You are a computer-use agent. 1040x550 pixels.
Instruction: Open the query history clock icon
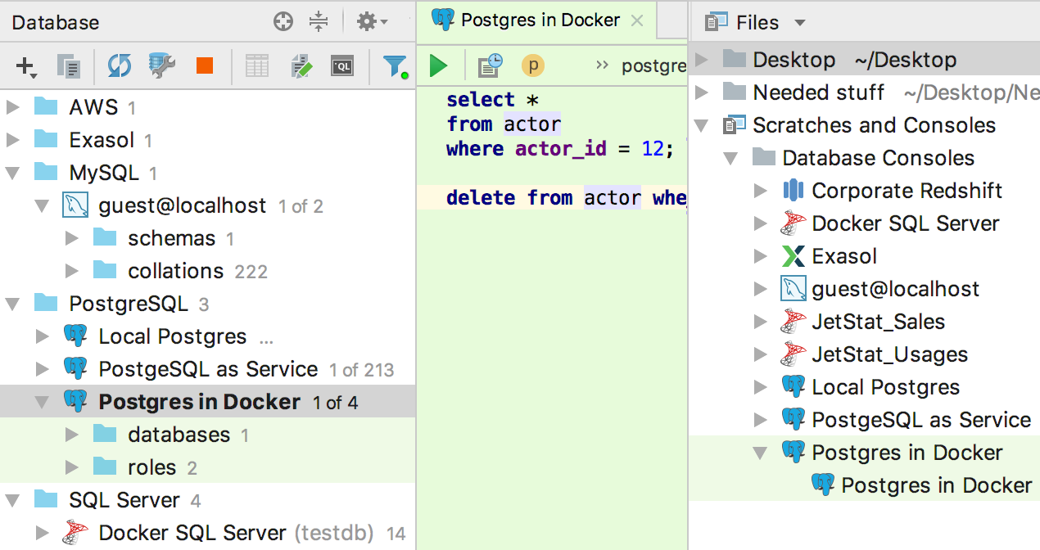(x=490, y=65)
